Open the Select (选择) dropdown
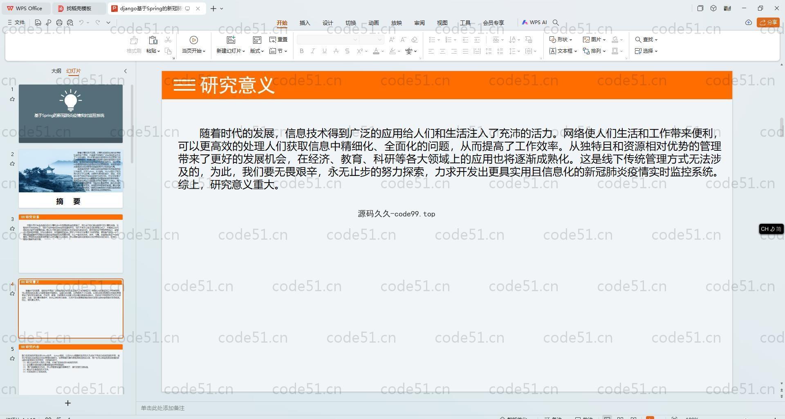Viewport: 785px width, 419px height. [646, 51]
